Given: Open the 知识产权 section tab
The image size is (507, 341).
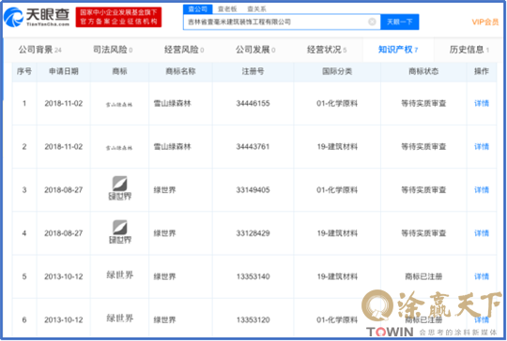Looking at the screenshot, I should click(398, 50).
